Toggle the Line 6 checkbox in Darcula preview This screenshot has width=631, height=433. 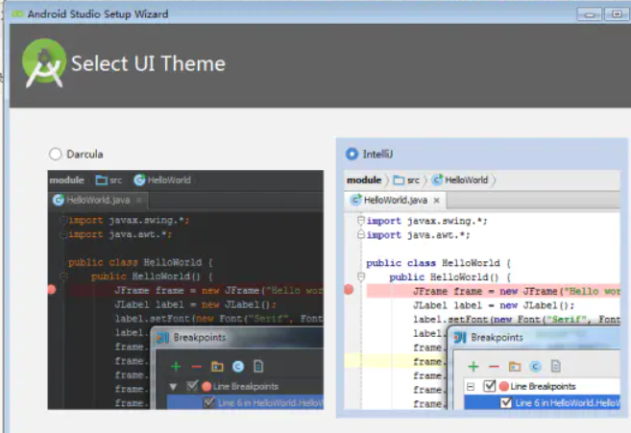click(x=208, y=403)
